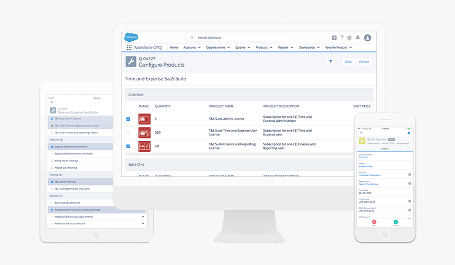
Task: Expand the Accounts dropdown menu
Action: click(192, 48)
